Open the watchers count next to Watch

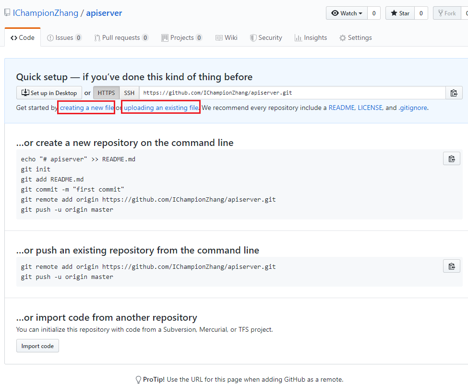(374, 13)
